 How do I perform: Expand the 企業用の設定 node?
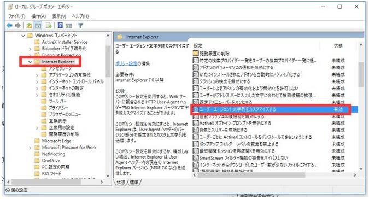(37, 128)
